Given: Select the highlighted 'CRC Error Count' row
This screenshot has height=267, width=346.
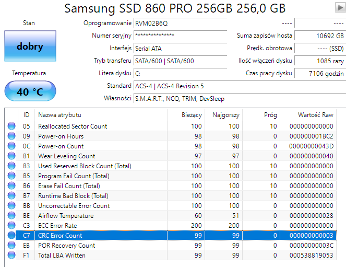Looking at the screenshot, I should pos(176,236).
